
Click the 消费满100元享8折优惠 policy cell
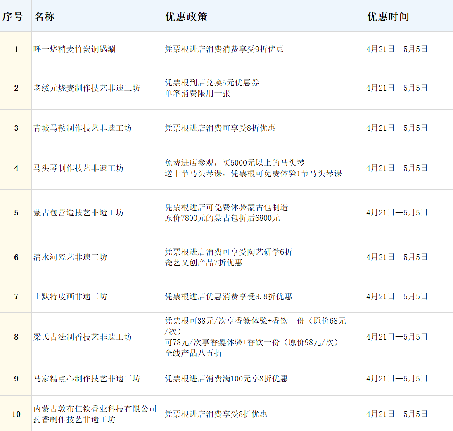(x=226, y=379)
